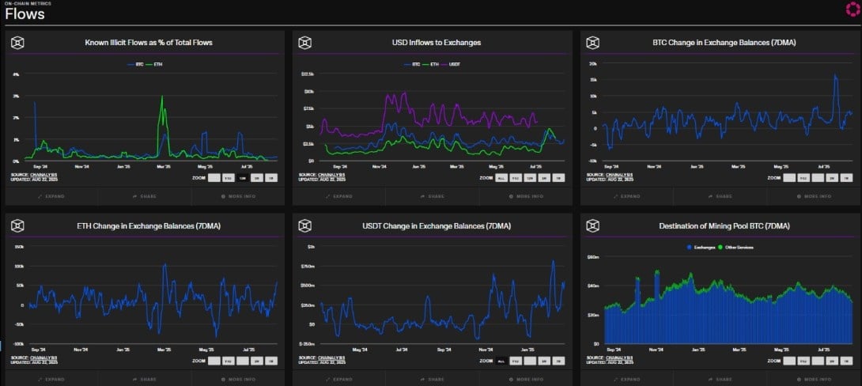Click 'Known Illicit Flows as % of Total Flows' title
This screenshot has width=862, height=386.
pyautogui.click(x=149, y=43)
